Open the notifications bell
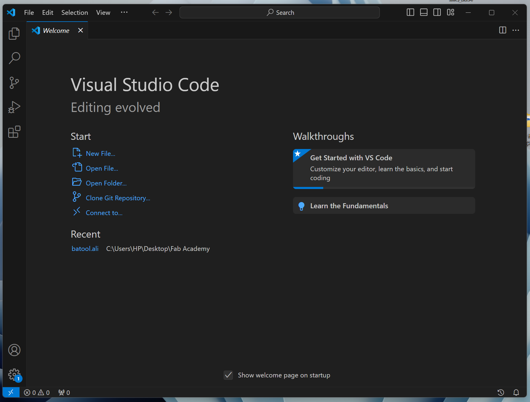The image size is (530, 402). coord(516,393)
